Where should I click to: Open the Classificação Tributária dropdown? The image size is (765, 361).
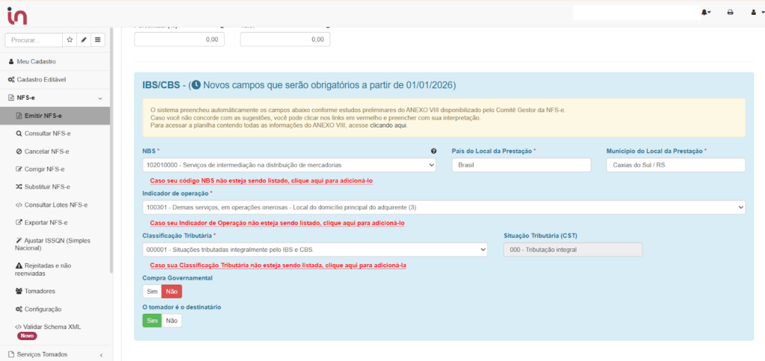[315, 250]
